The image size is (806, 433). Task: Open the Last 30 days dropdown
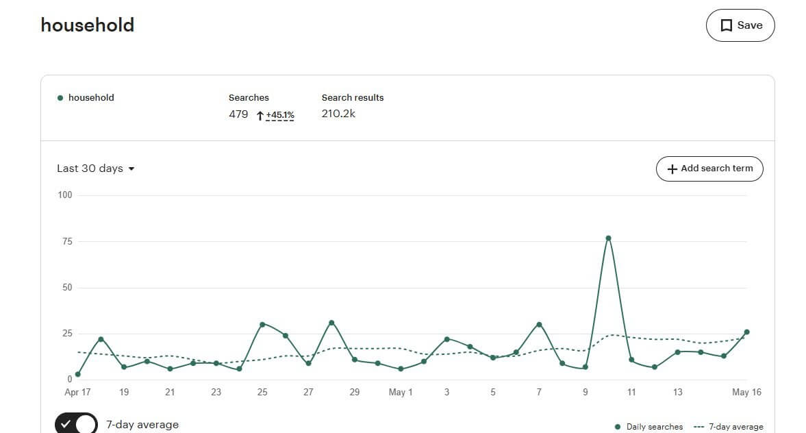96,169
